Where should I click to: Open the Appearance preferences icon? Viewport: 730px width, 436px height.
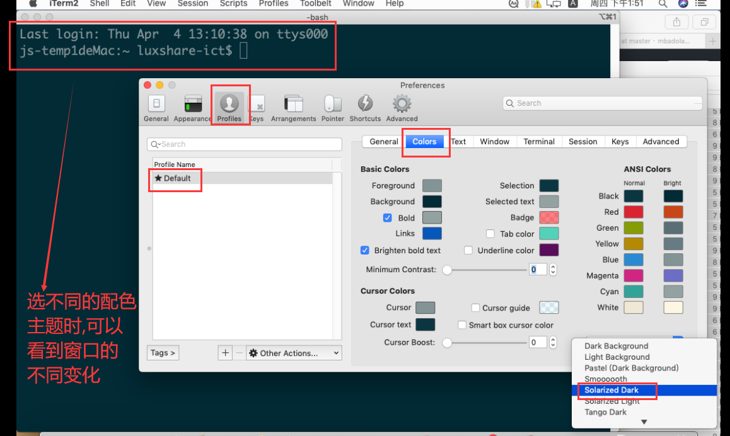click(x=192, y=108)
